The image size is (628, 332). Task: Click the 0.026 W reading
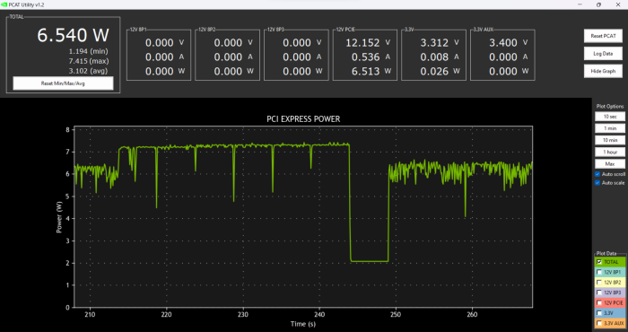440,71
